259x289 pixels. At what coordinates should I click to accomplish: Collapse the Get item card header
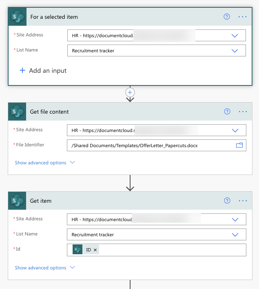pyautogui.click(x=122, y=201)
